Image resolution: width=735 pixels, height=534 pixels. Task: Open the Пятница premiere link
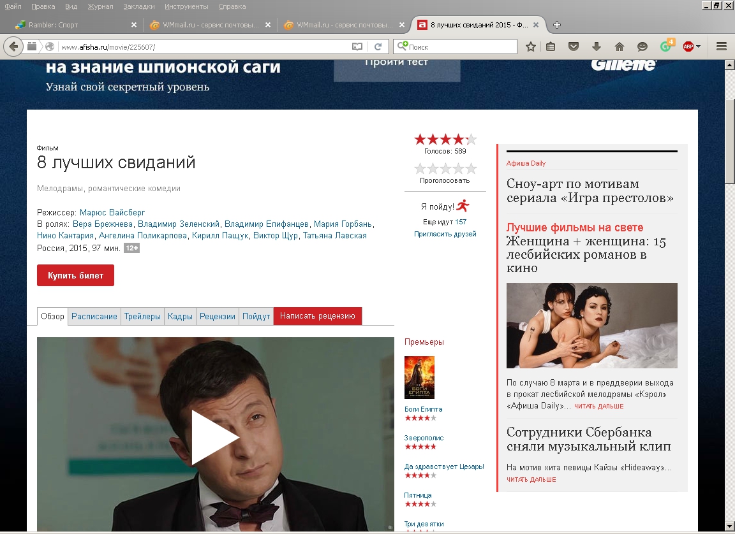pos(418,495)
